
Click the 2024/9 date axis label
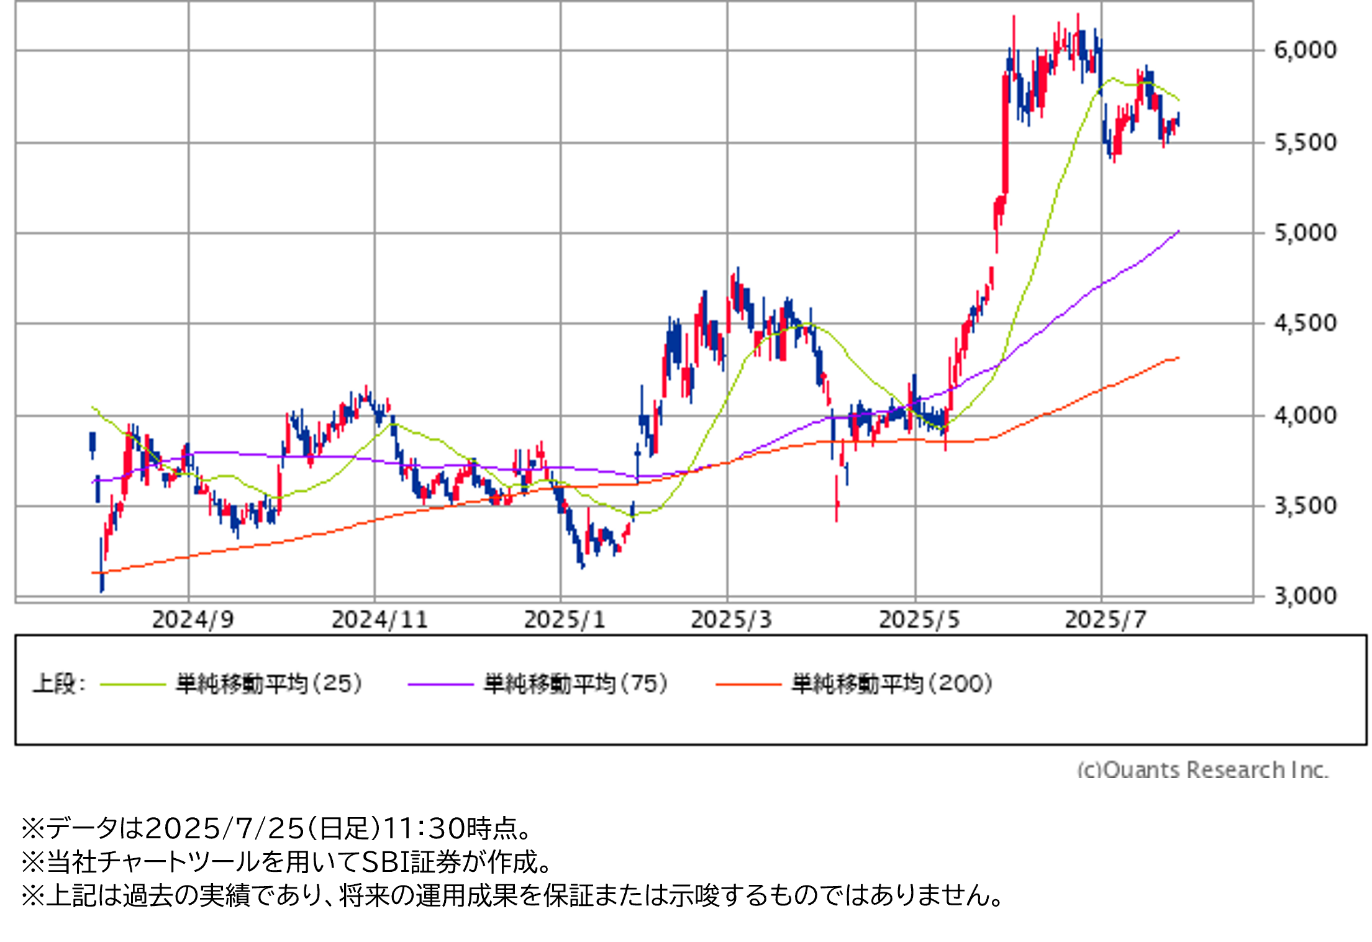click(x=193, y=620)
